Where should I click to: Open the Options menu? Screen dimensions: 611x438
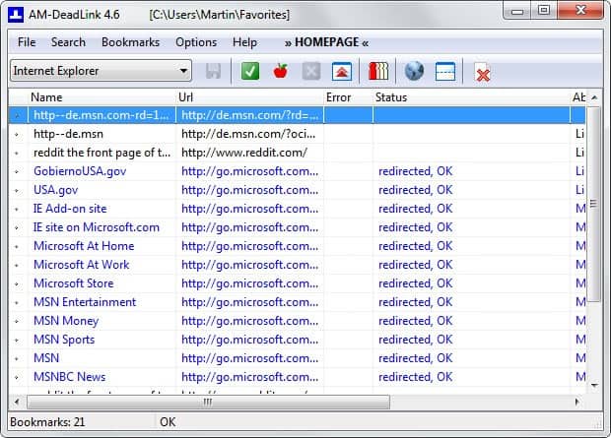(x=196, y=42)
